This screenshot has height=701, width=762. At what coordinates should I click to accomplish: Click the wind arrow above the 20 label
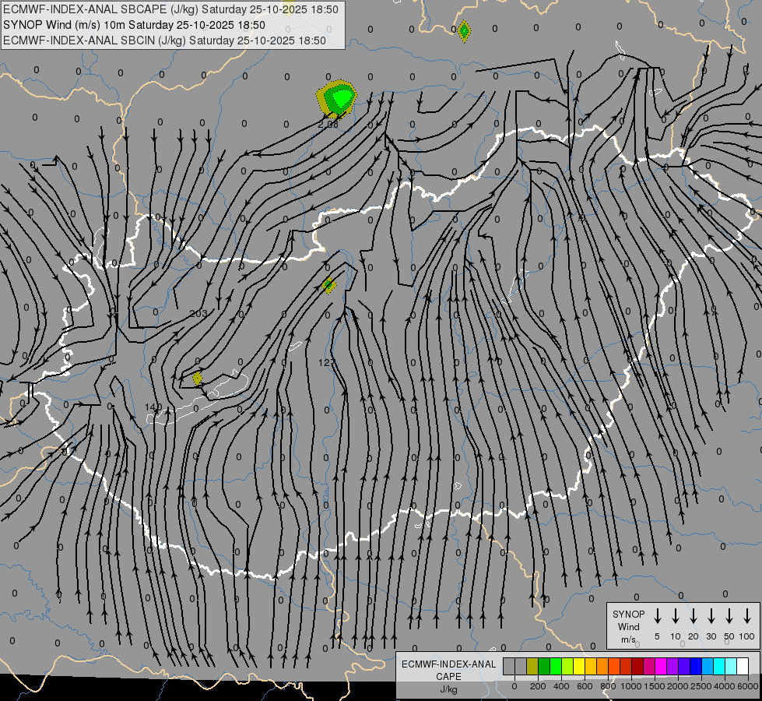[694, 616]
